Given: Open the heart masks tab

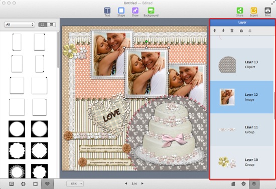Looking at the screenshot, I should pyautogui.click(x=47, y=184).
